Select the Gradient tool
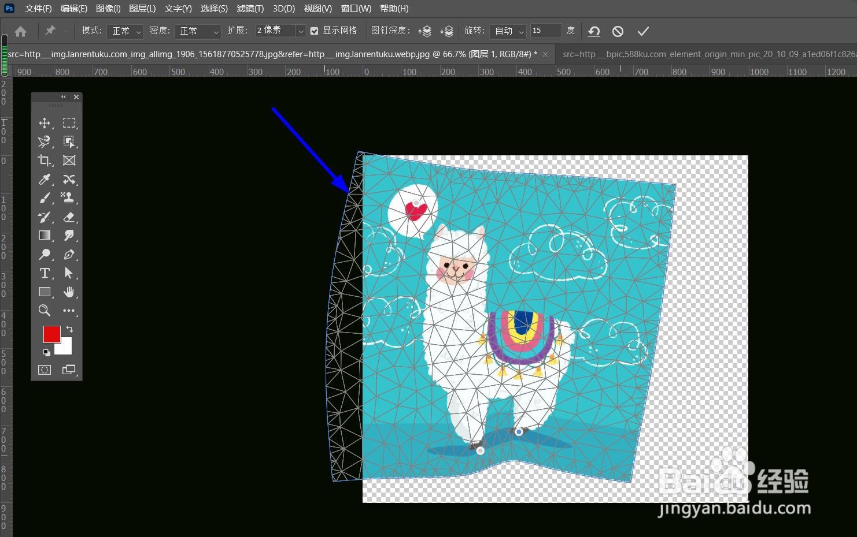This screenshot has width=857, height=537. click(44, 236)
